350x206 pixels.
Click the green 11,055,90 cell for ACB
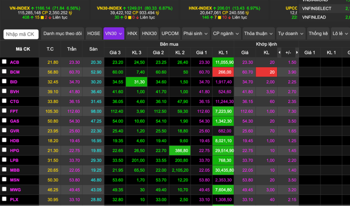[x=223, y=62]
